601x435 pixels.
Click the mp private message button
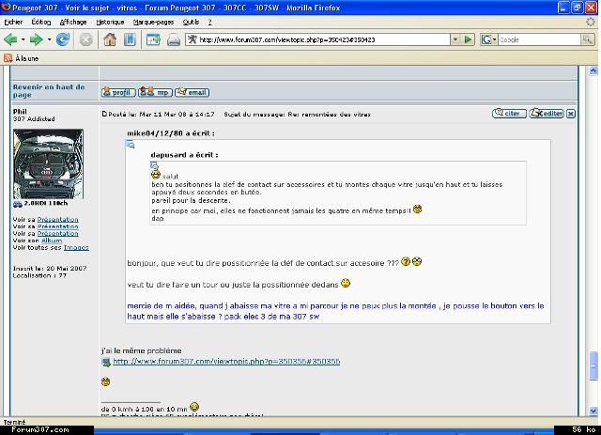155,92
